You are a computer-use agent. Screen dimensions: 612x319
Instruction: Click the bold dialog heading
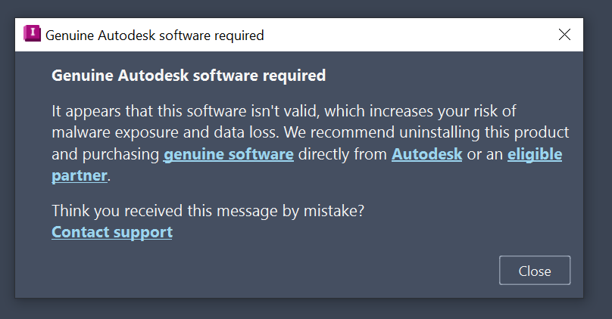pyautogui.click(x=189, y=76)
